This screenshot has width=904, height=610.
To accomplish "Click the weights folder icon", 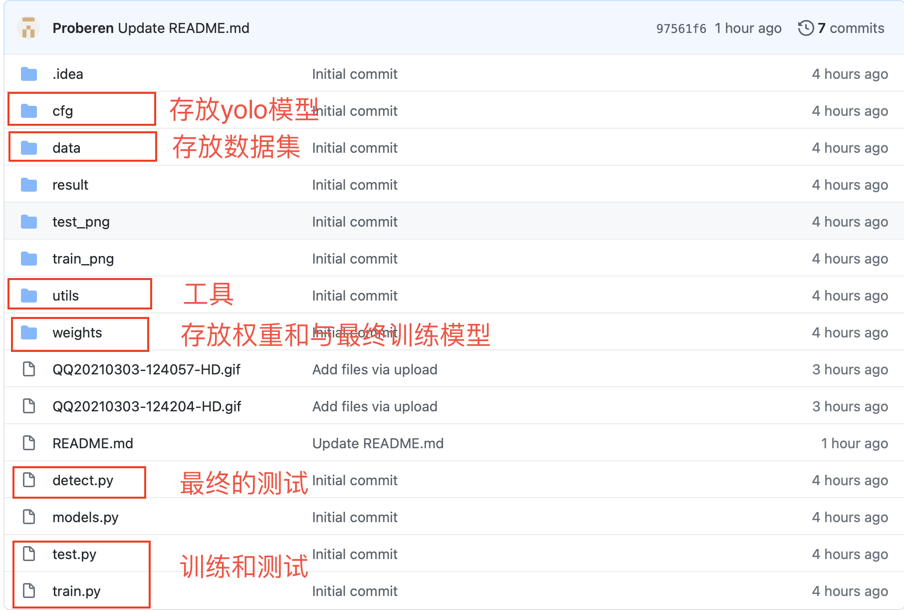I will pyautogui.click(x=28, y=332).
